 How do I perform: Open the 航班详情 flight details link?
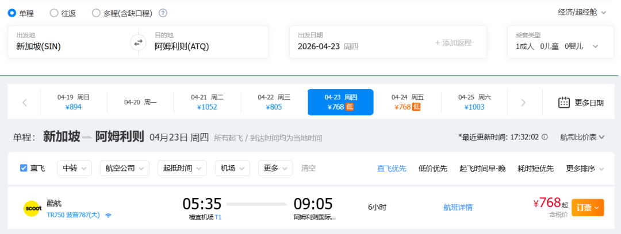(x=458, y=208)
